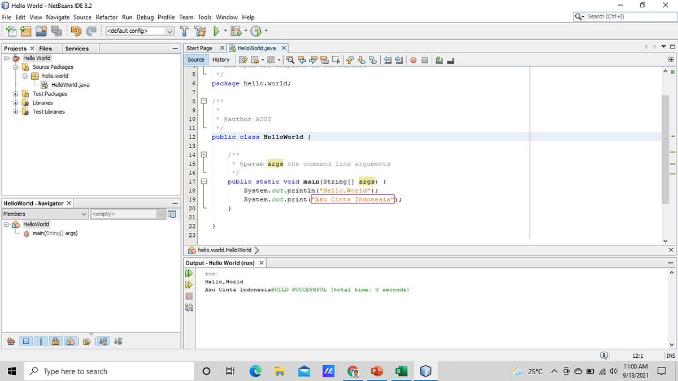
Task: Run the Hello World project
Action: coord(216,31)
